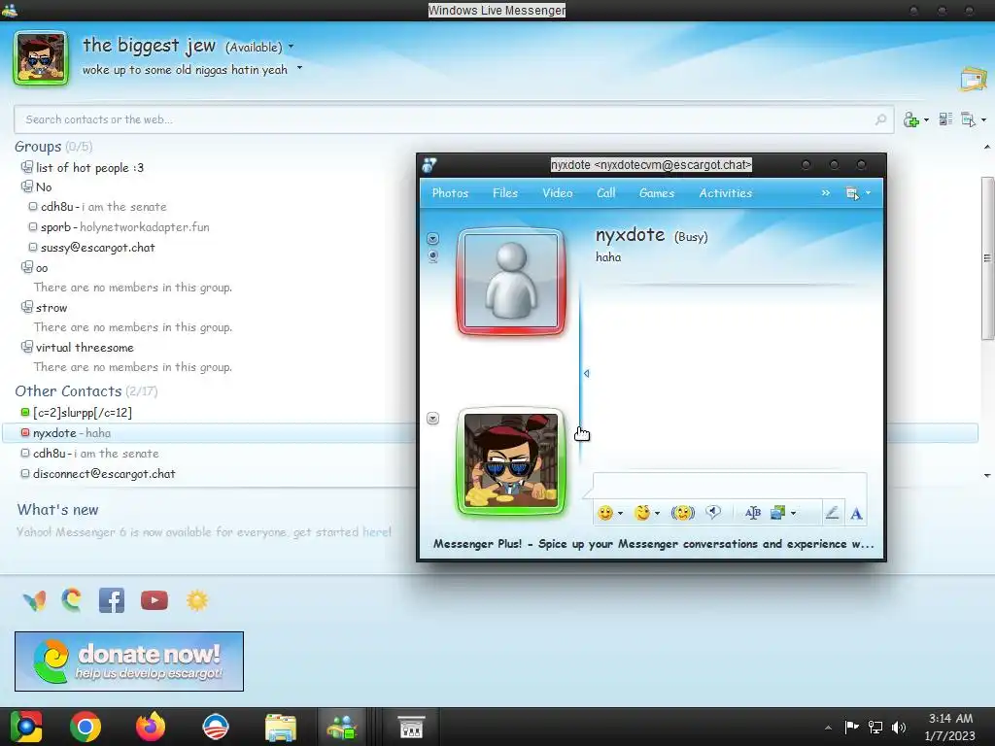Show more toolbar items with the chevron

pos(826,193)
